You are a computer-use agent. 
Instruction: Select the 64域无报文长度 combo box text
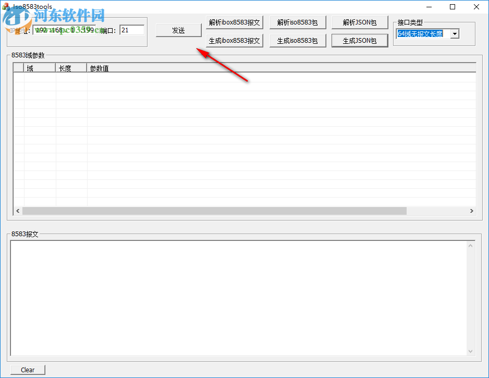tap(422, 33)
